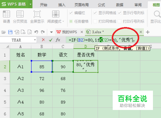Cancel formula entry with red X
The width and height of the screenshot is (161, 118).
tap(43, 40)
